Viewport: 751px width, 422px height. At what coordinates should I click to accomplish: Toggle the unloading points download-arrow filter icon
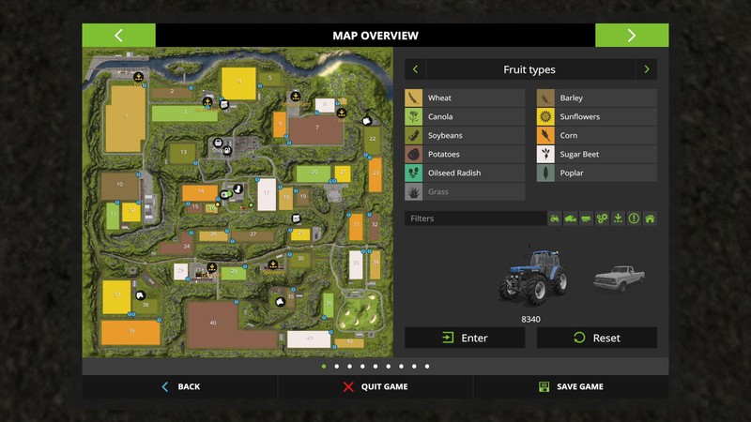pos(618,219)
